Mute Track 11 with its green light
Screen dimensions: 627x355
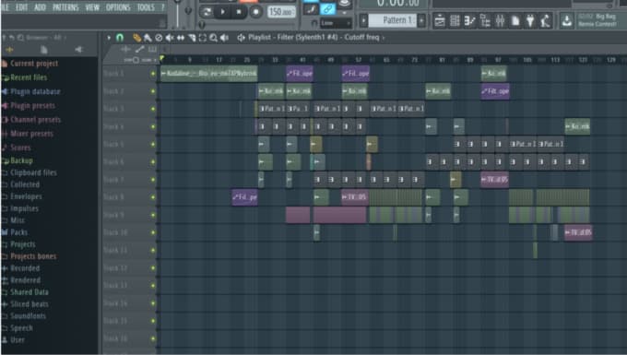click(x=153, y=250)
